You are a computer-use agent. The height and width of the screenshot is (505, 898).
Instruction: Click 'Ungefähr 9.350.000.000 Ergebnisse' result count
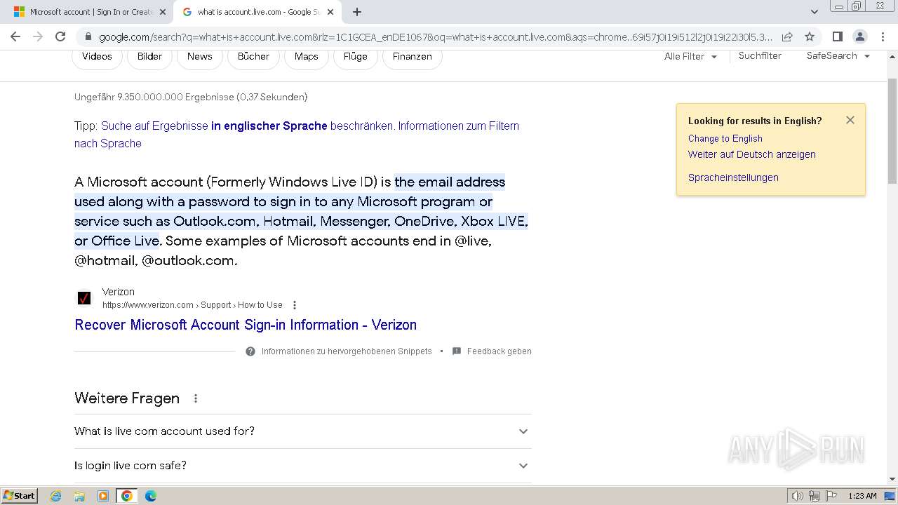pyautogui.click(x=191, y=97)
